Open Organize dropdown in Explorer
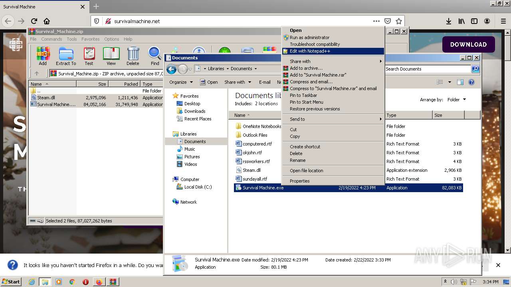511x287 pixels. point(181,82)
